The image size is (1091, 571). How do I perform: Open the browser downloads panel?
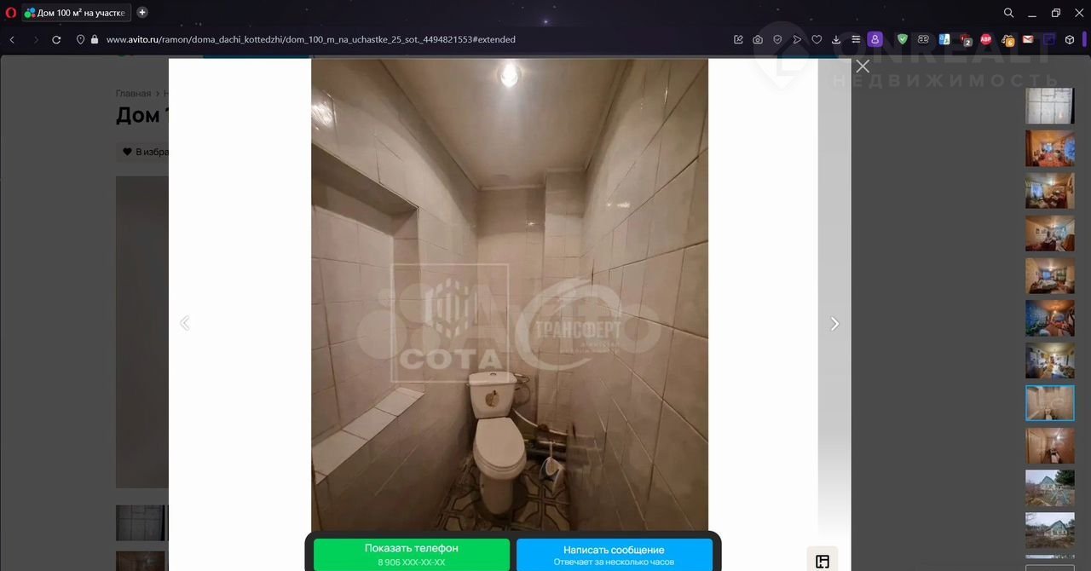[x=836, y=39]
